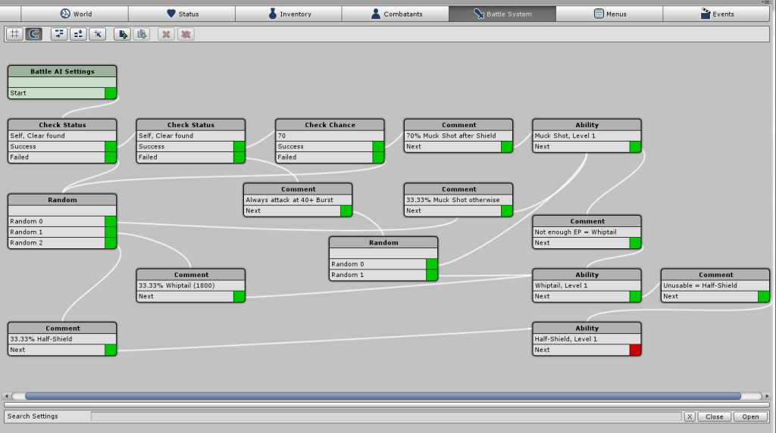The height and width of the screenshot is (433, 776).
Task: Click the add new node icon
Action: (x=122, y=34)
